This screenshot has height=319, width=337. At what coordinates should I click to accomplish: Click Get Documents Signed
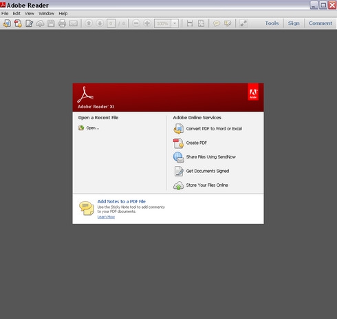(208, 171)
